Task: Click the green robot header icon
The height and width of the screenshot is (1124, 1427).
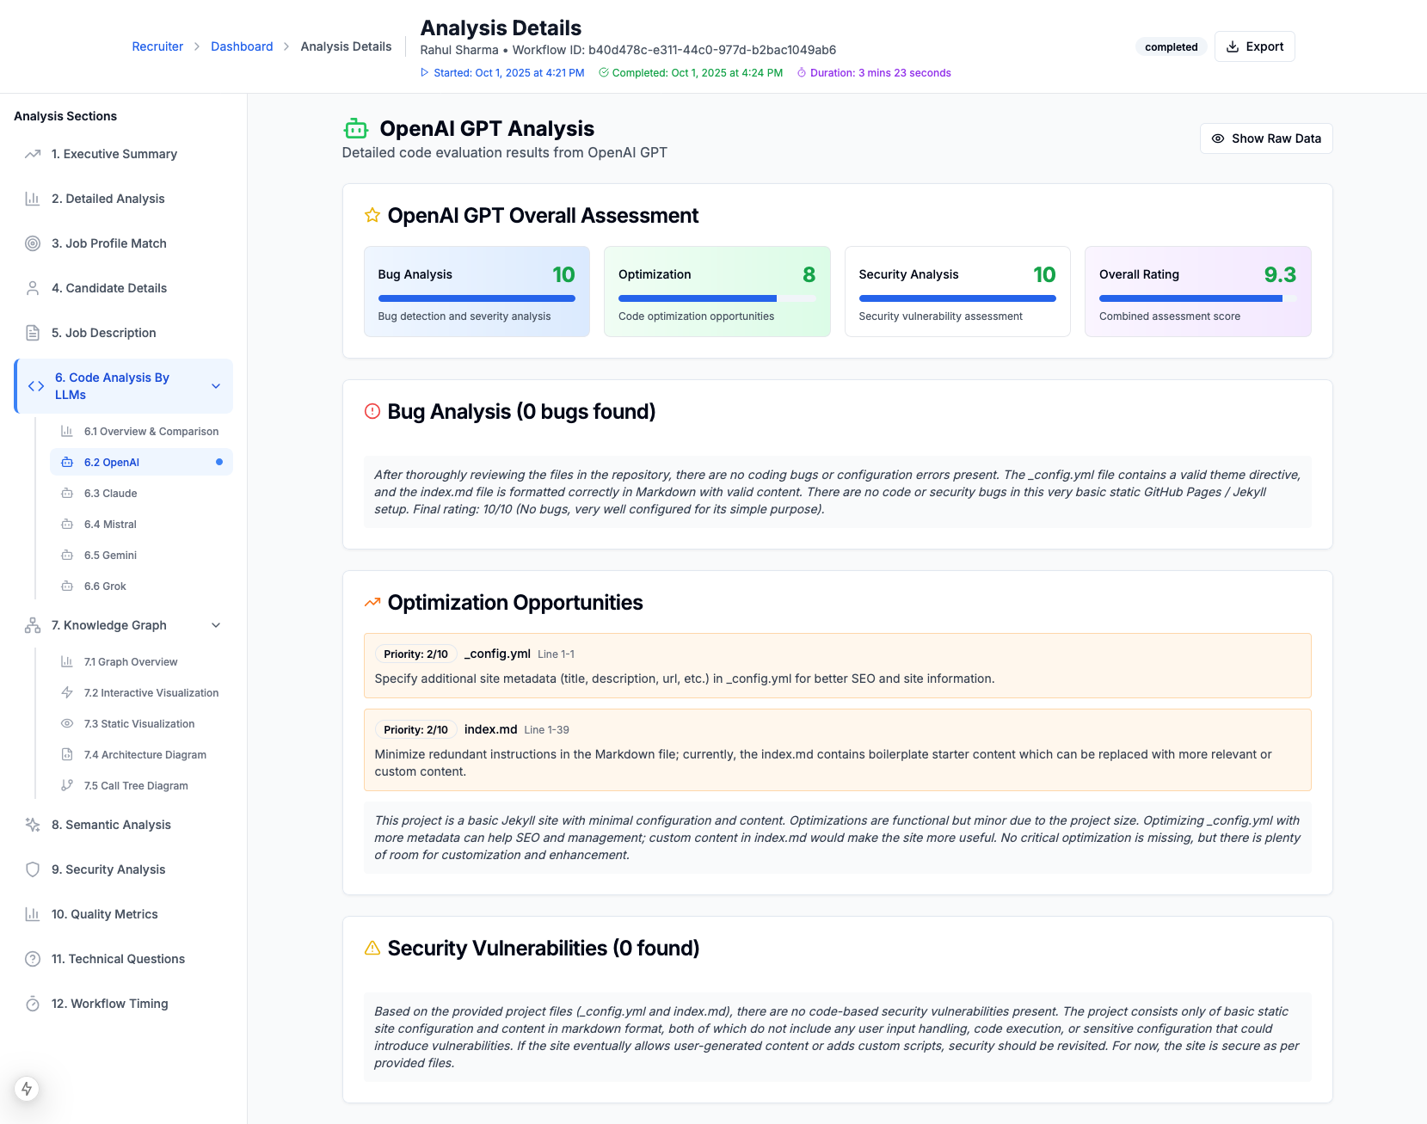Action: [x=356, y=129]
